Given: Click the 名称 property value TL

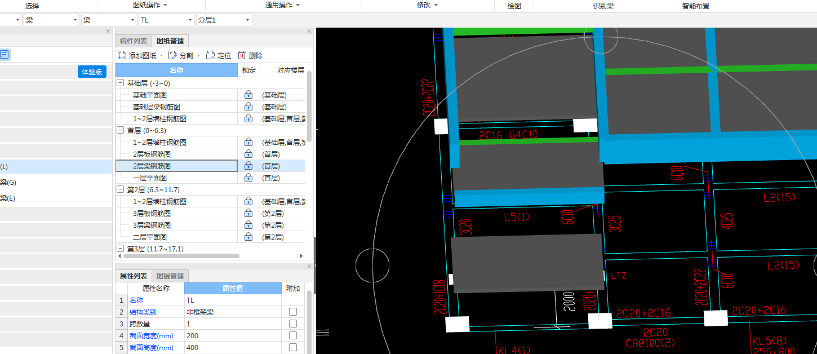Looking at the screenshot, I should coord(233,300).
